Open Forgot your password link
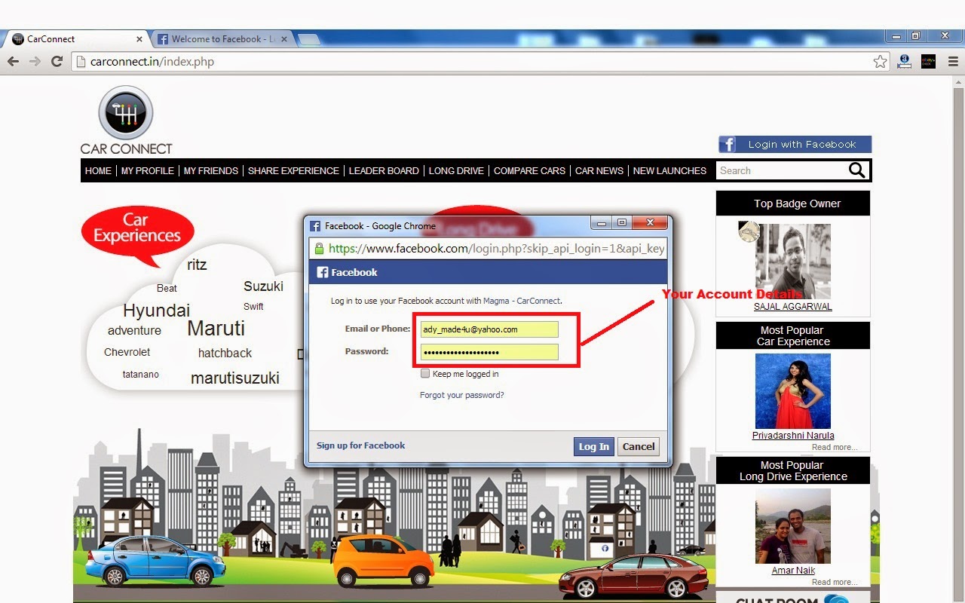 [461, 395]
